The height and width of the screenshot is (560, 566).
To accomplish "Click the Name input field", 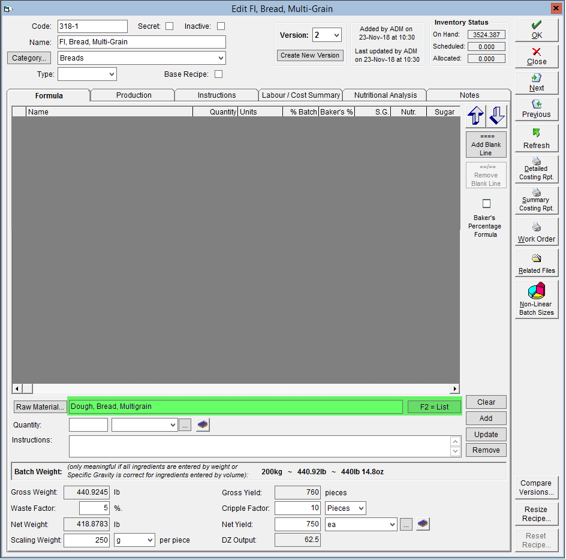I will (x=142, y=42).
